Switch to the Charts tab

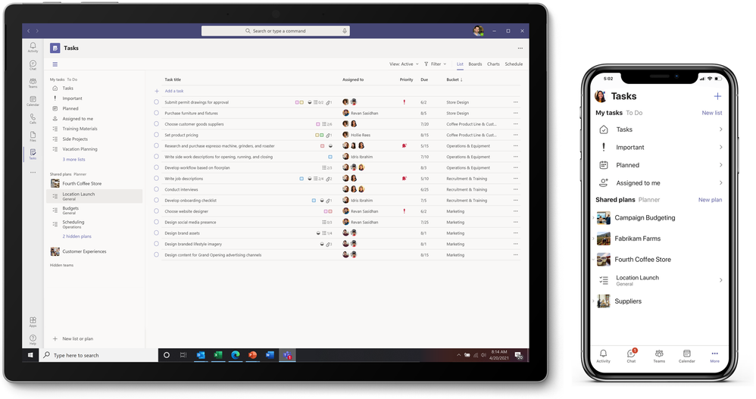coord(493,64)
